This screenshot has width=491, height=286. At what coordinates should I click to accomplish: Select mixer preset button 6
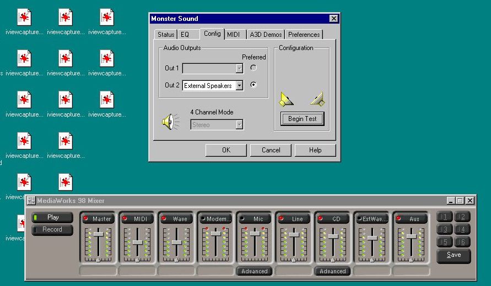point(462,241)
